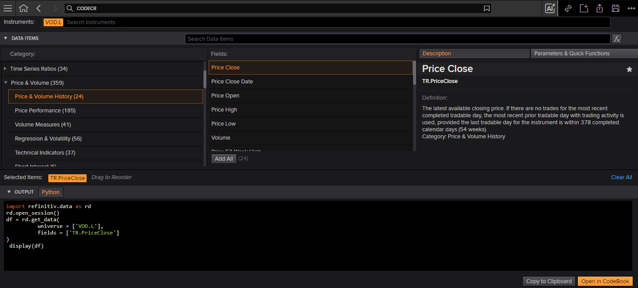Favorite Price Close with the star icon

pos(629,69)
